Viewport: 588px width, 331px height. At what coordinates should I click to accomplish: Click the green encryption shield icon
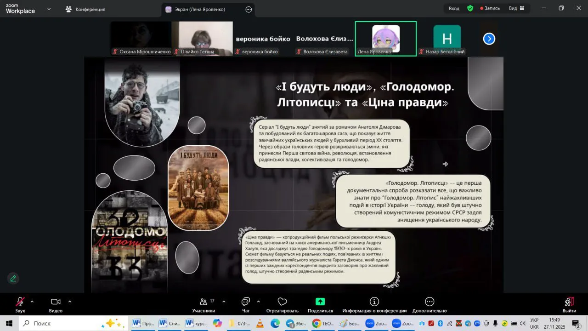coord(470,8)
